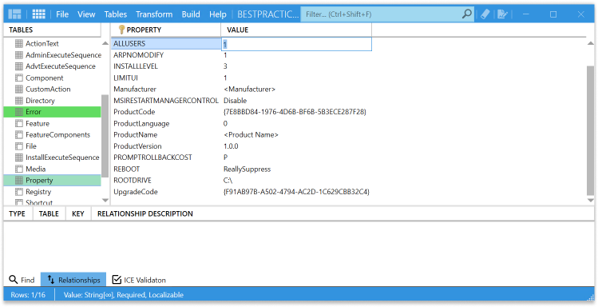
Task: Click the key icon beside PROPERTY header
Action: [x=121, y=30]
